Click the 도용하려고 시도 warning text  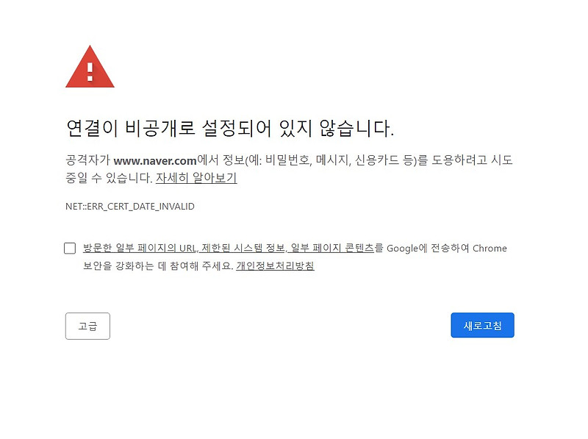click(472, 160)
